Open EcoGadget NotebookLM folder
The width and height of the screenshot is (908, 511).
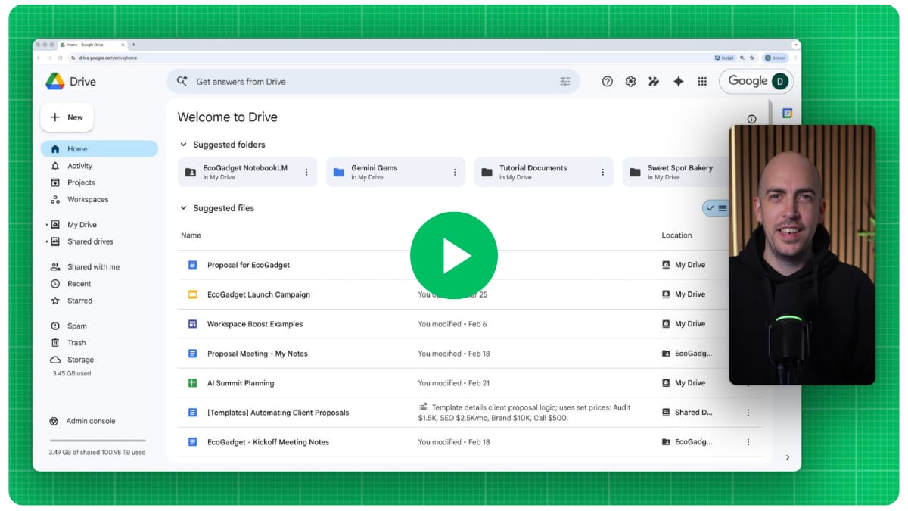(x=247, y=173)
